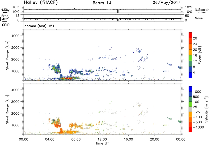Click the 'Velocity [m s⁻¹]' color bar title

pyautogui.click(x=206, y=109)
